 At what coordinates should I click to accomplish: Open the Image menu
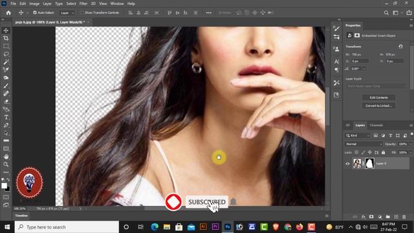(34, 4)
